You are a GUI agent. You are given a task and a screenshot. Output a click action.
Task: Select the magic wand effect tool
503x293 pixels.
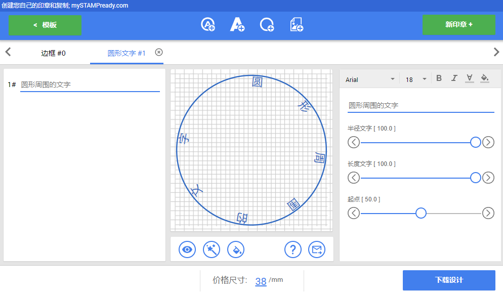click(x=211, y=249)
